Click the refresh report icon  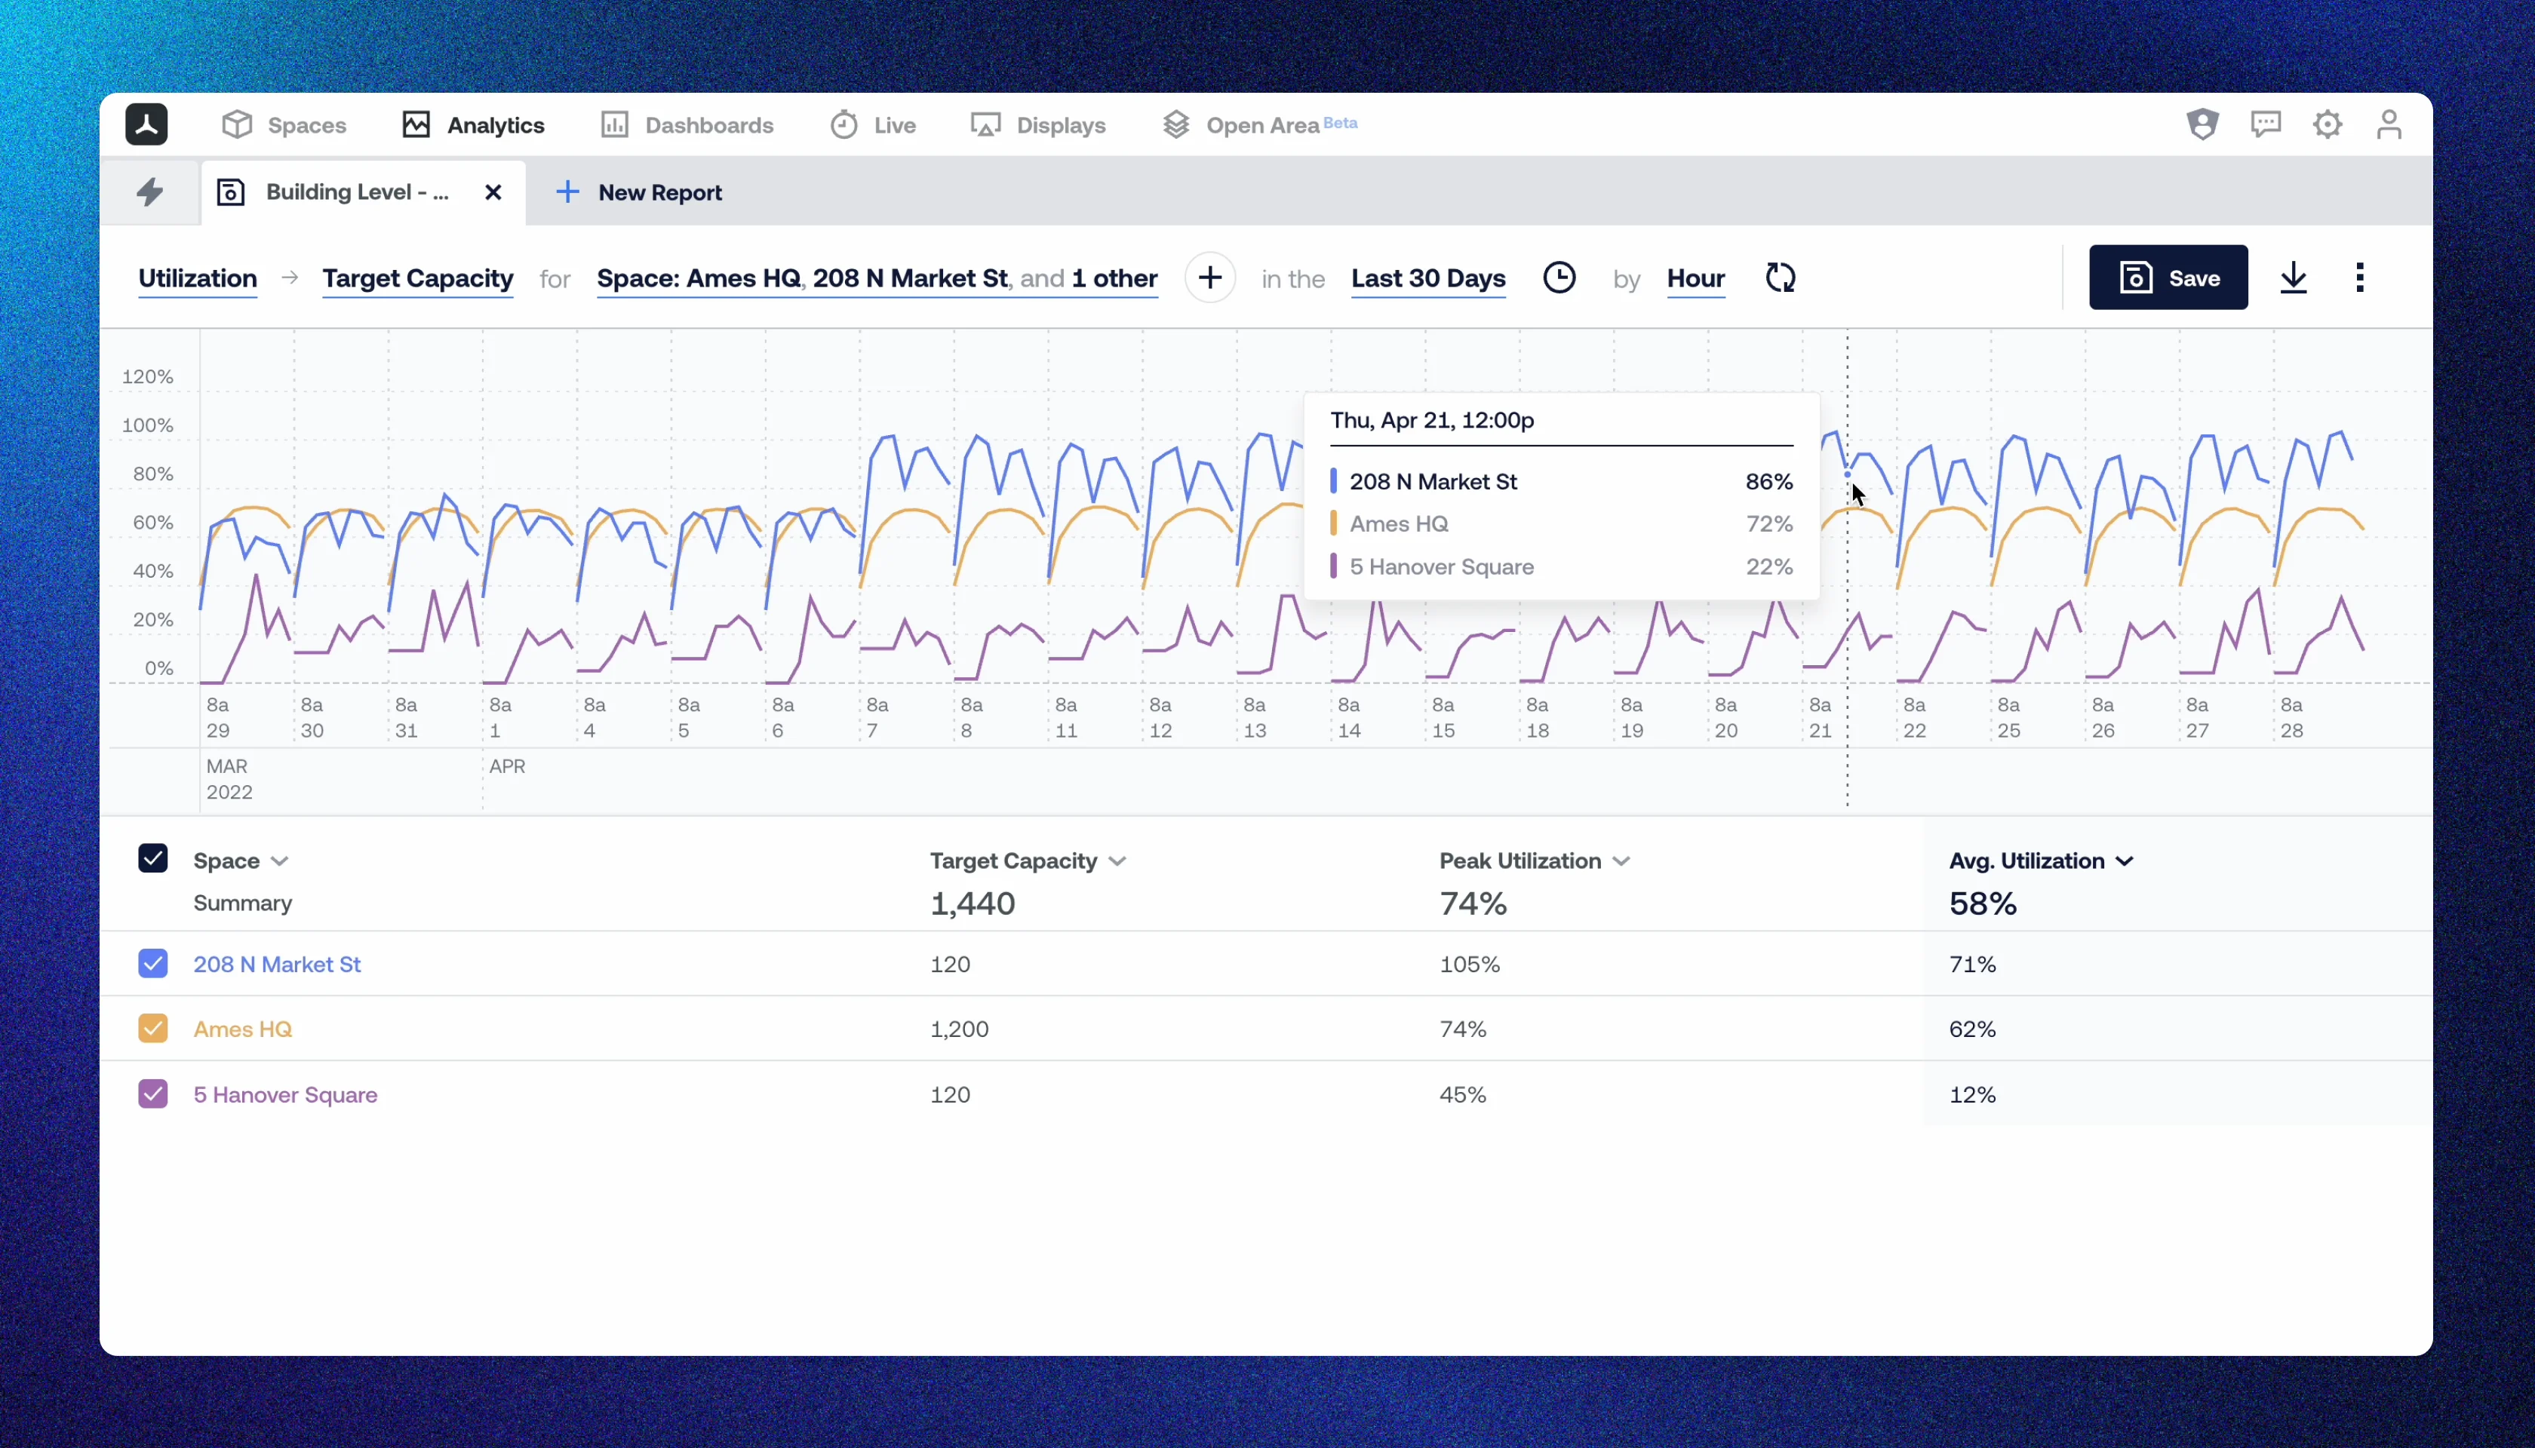1780,278
